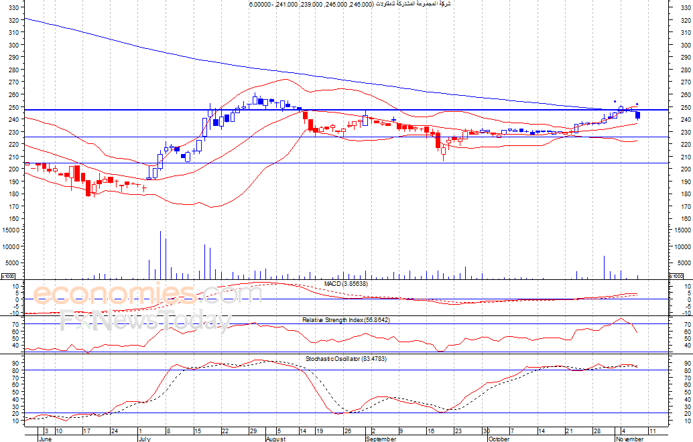Click the October month label

(499, 439)
